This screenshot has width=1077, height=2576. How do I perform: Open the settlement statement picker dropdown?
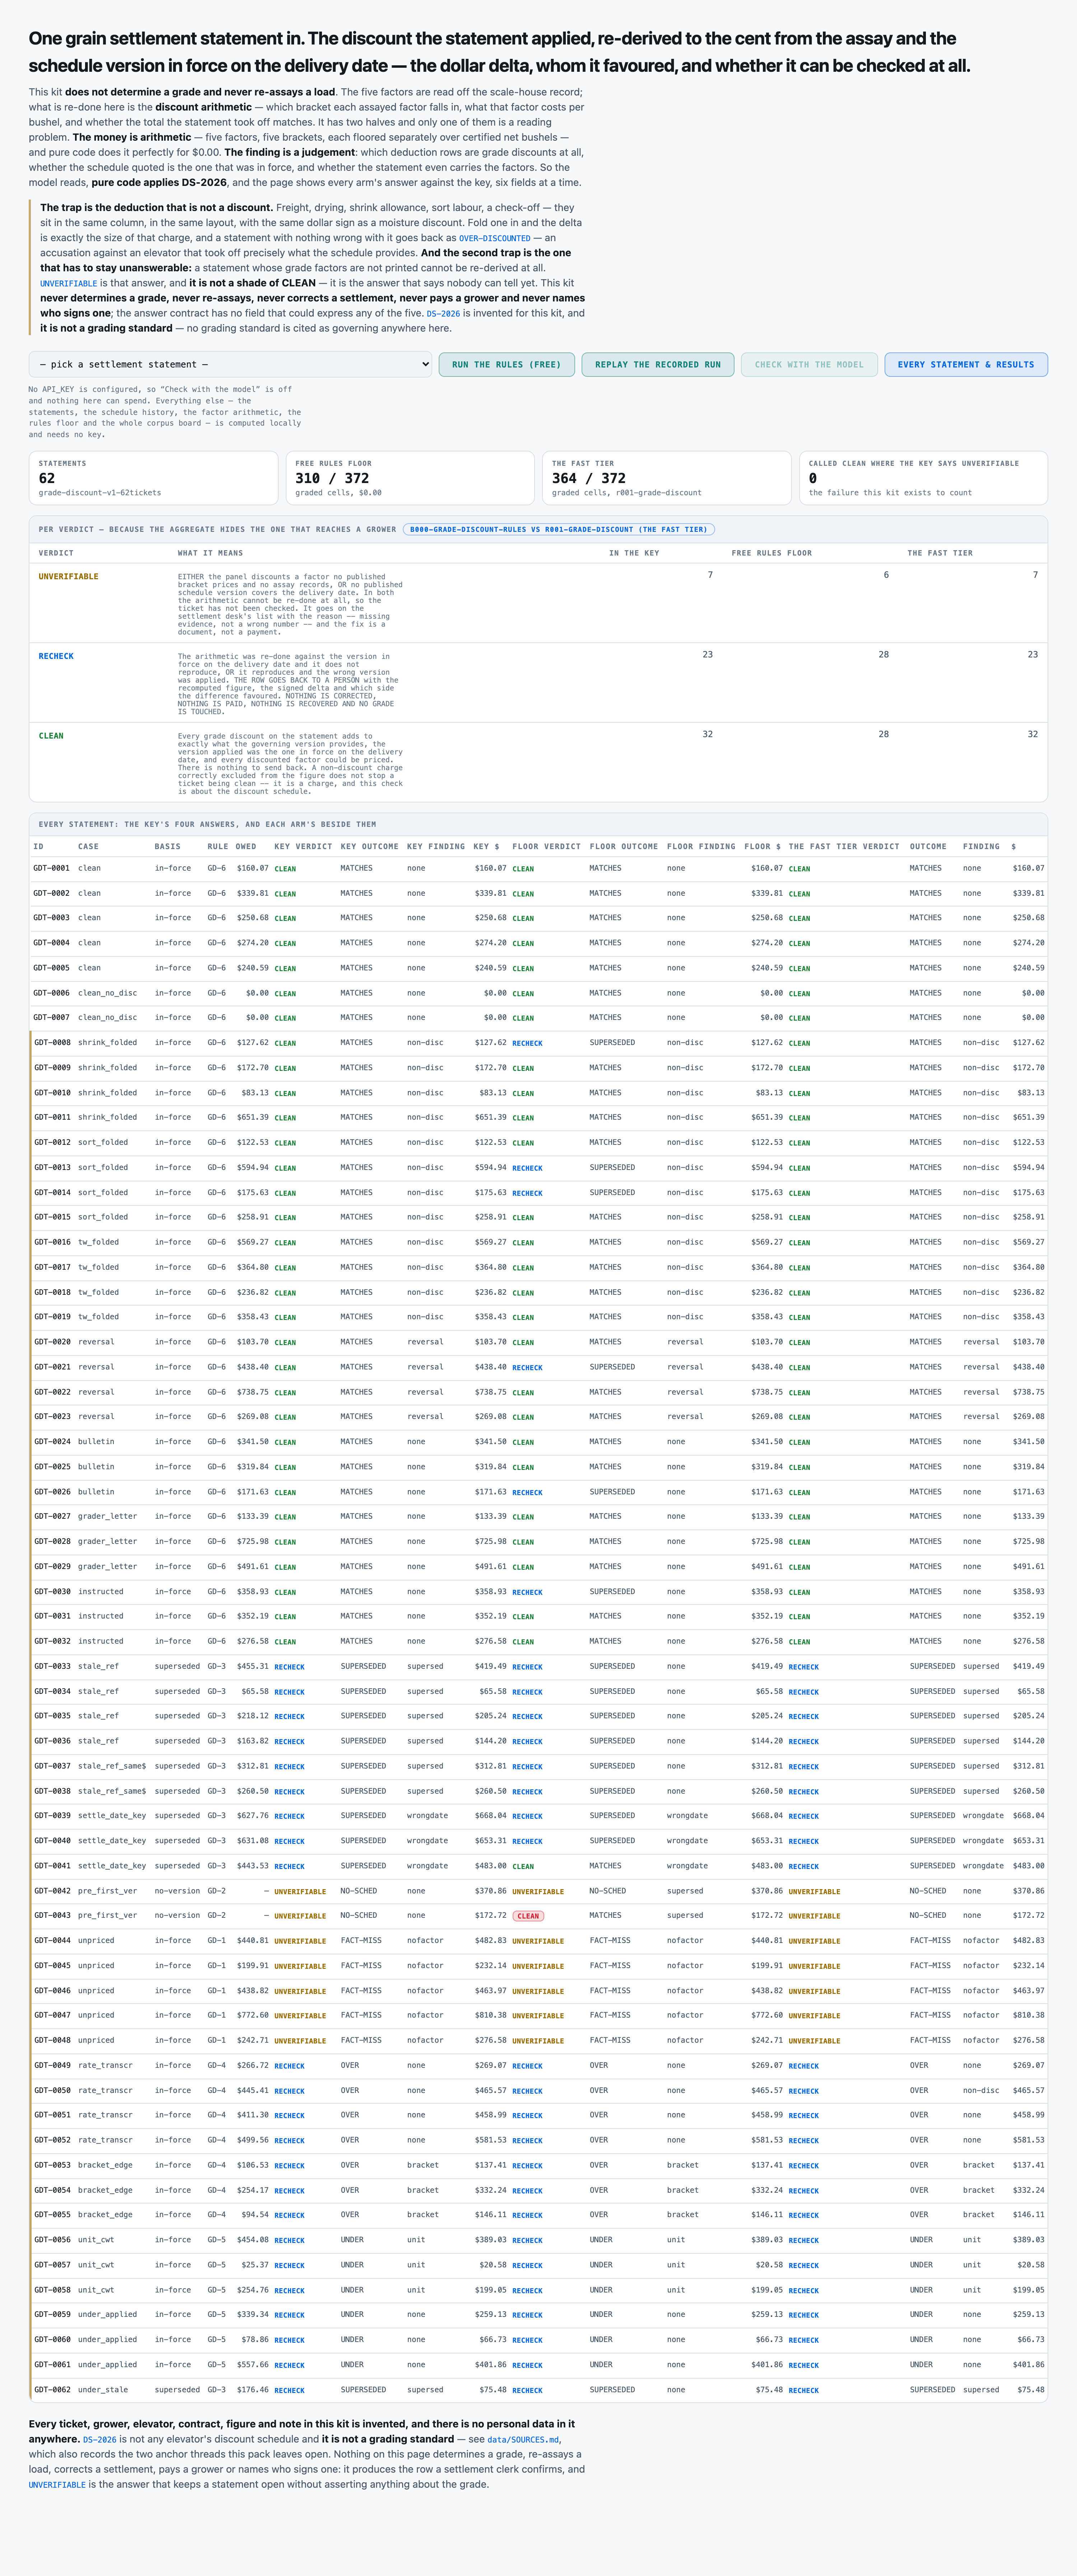coord(230,364)
